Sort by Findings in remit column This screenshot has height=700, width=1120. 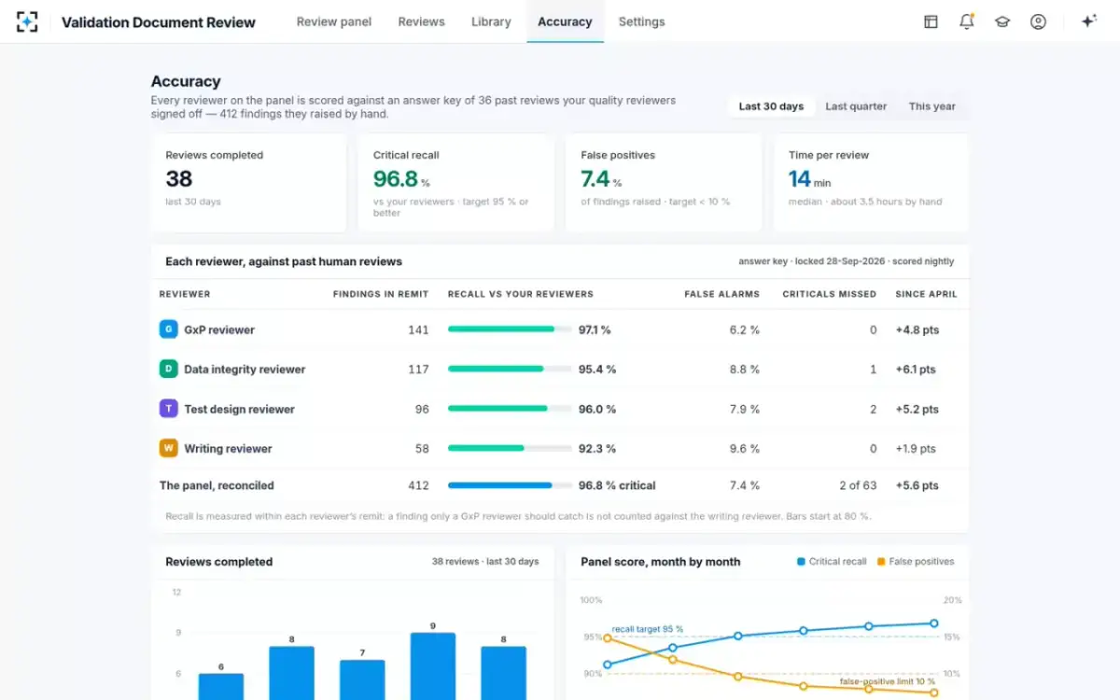(381, 294)
